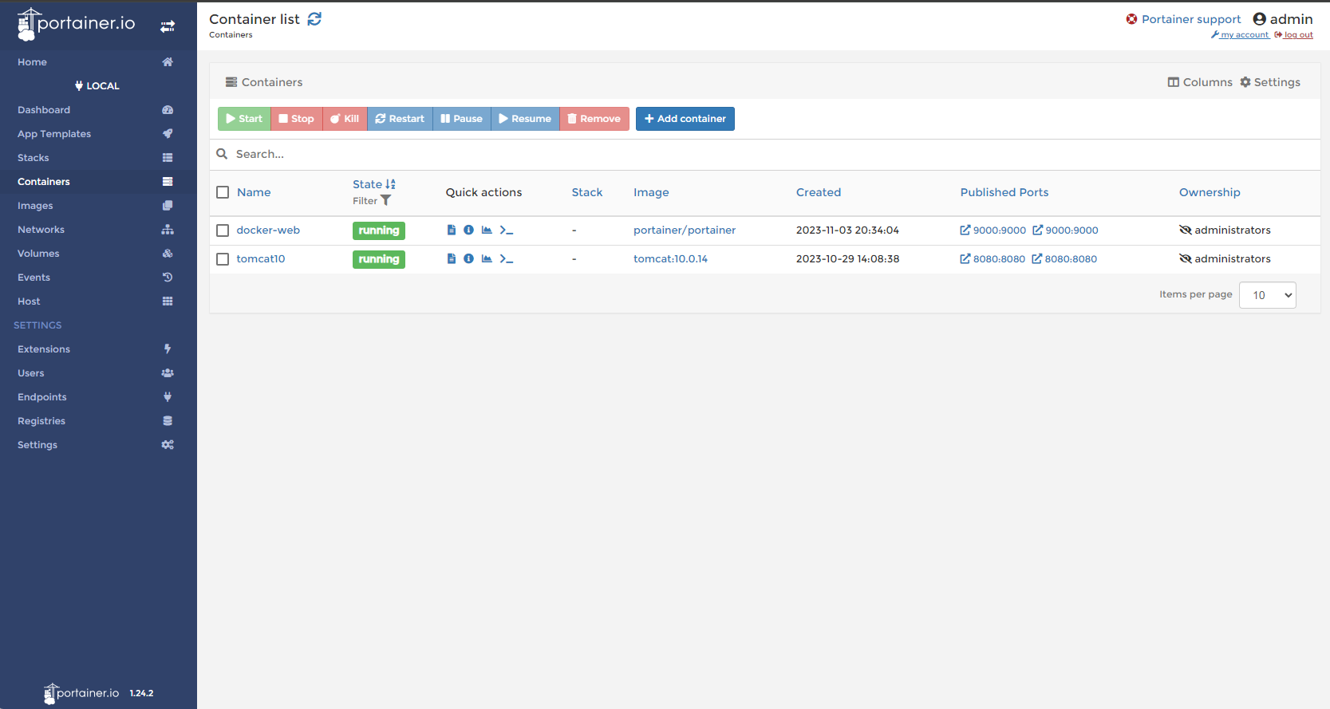Click the log out link
Viewport: 1330px width, 709px height.
pos(1293,35)
